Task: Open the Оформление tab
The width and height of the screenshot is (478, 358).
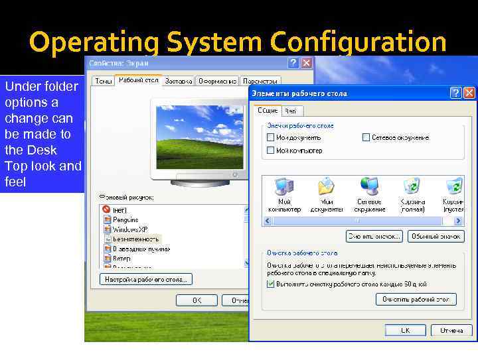Action: click(217, 81)
